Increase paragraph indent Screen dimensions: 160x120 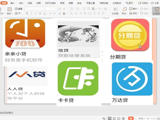(89, 9)
